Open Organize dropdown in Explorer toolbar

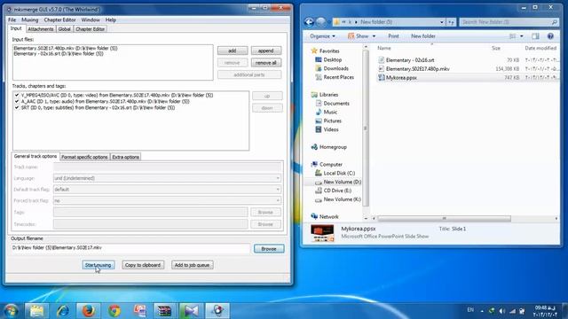tap(322, 36)
